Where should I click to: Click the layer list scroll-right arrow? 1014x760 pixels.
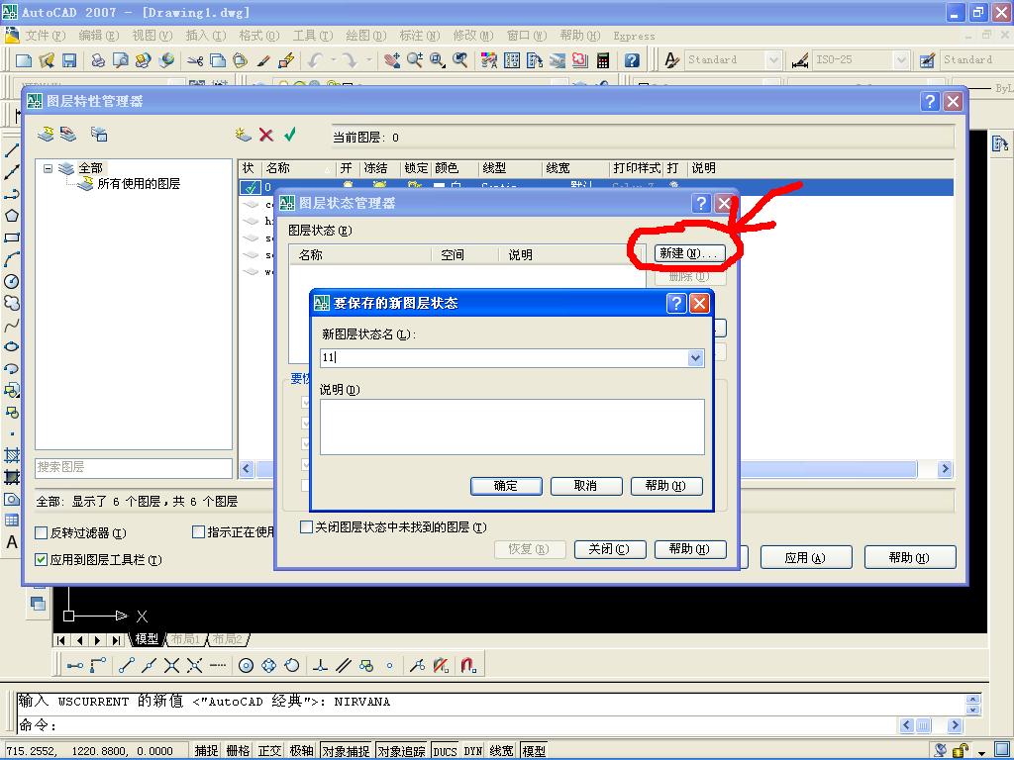(945, 469)
